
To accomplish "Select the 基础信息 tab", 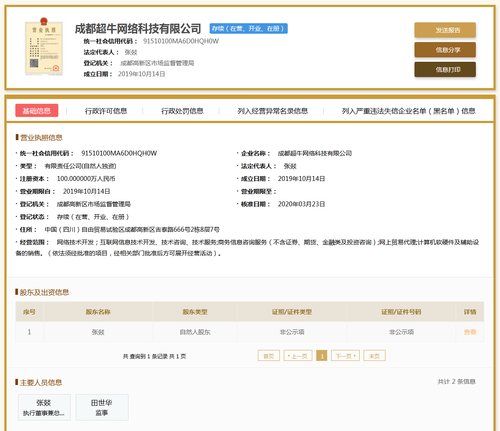I will coord(37,111).
